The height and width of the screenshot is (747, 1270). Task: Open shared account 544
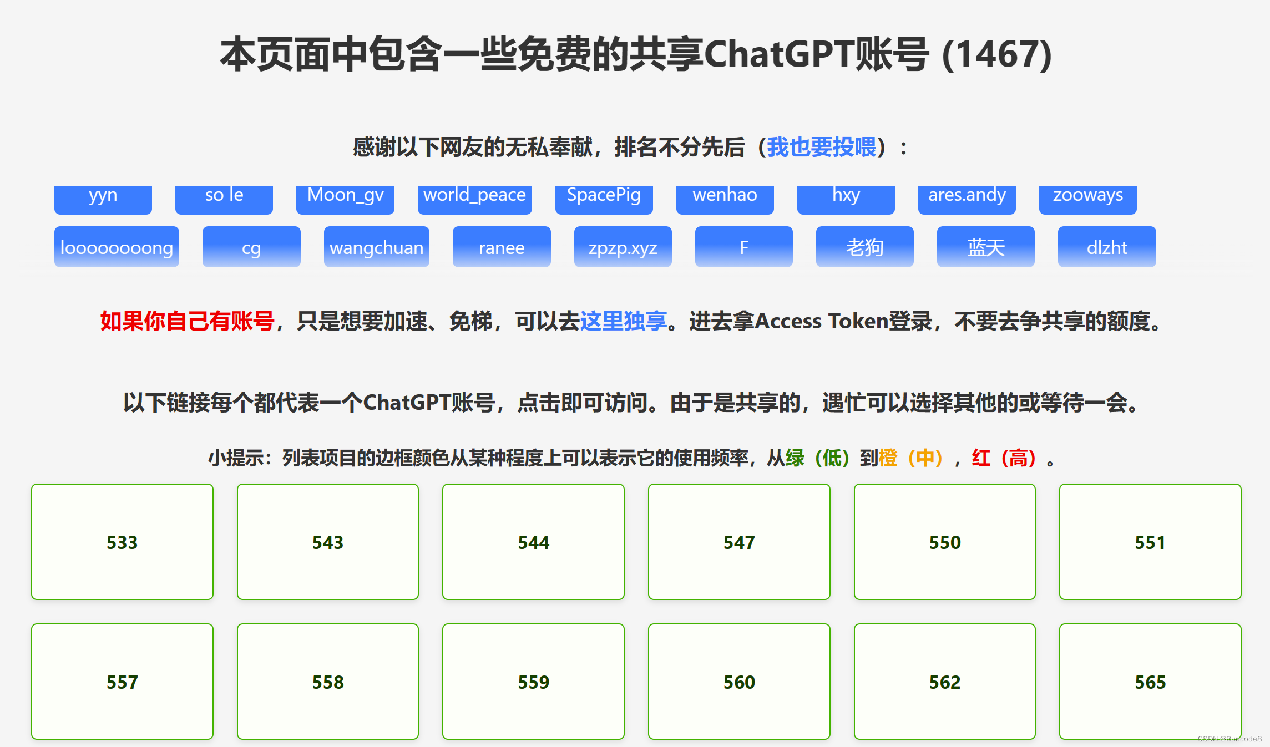[x=533, y=542]
